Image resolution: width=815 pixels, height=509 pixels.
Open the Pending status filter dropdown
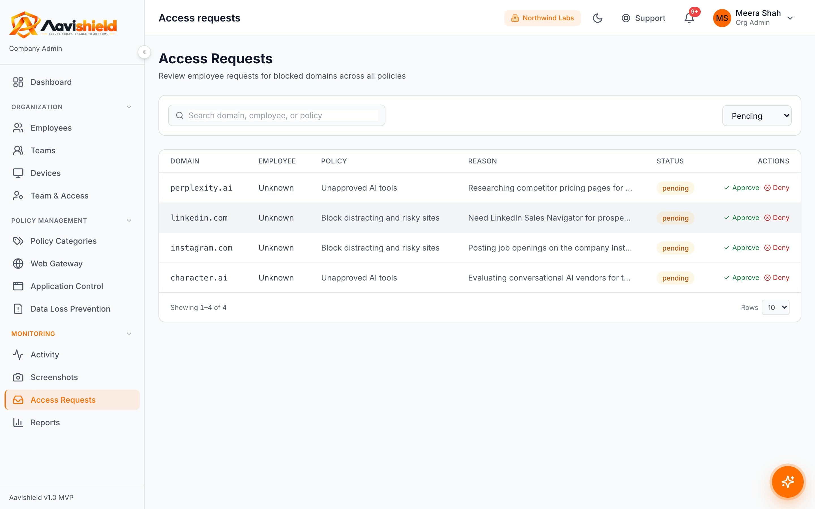[757, 116]
